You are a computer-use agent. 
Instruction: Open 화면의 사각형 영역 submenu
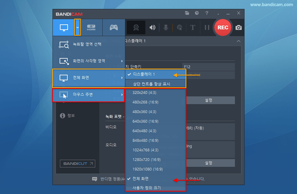89,61
